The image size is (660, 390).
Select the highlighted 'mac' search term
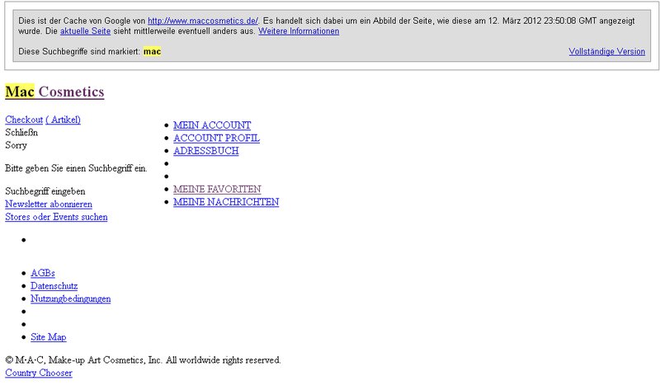point(152,51)
